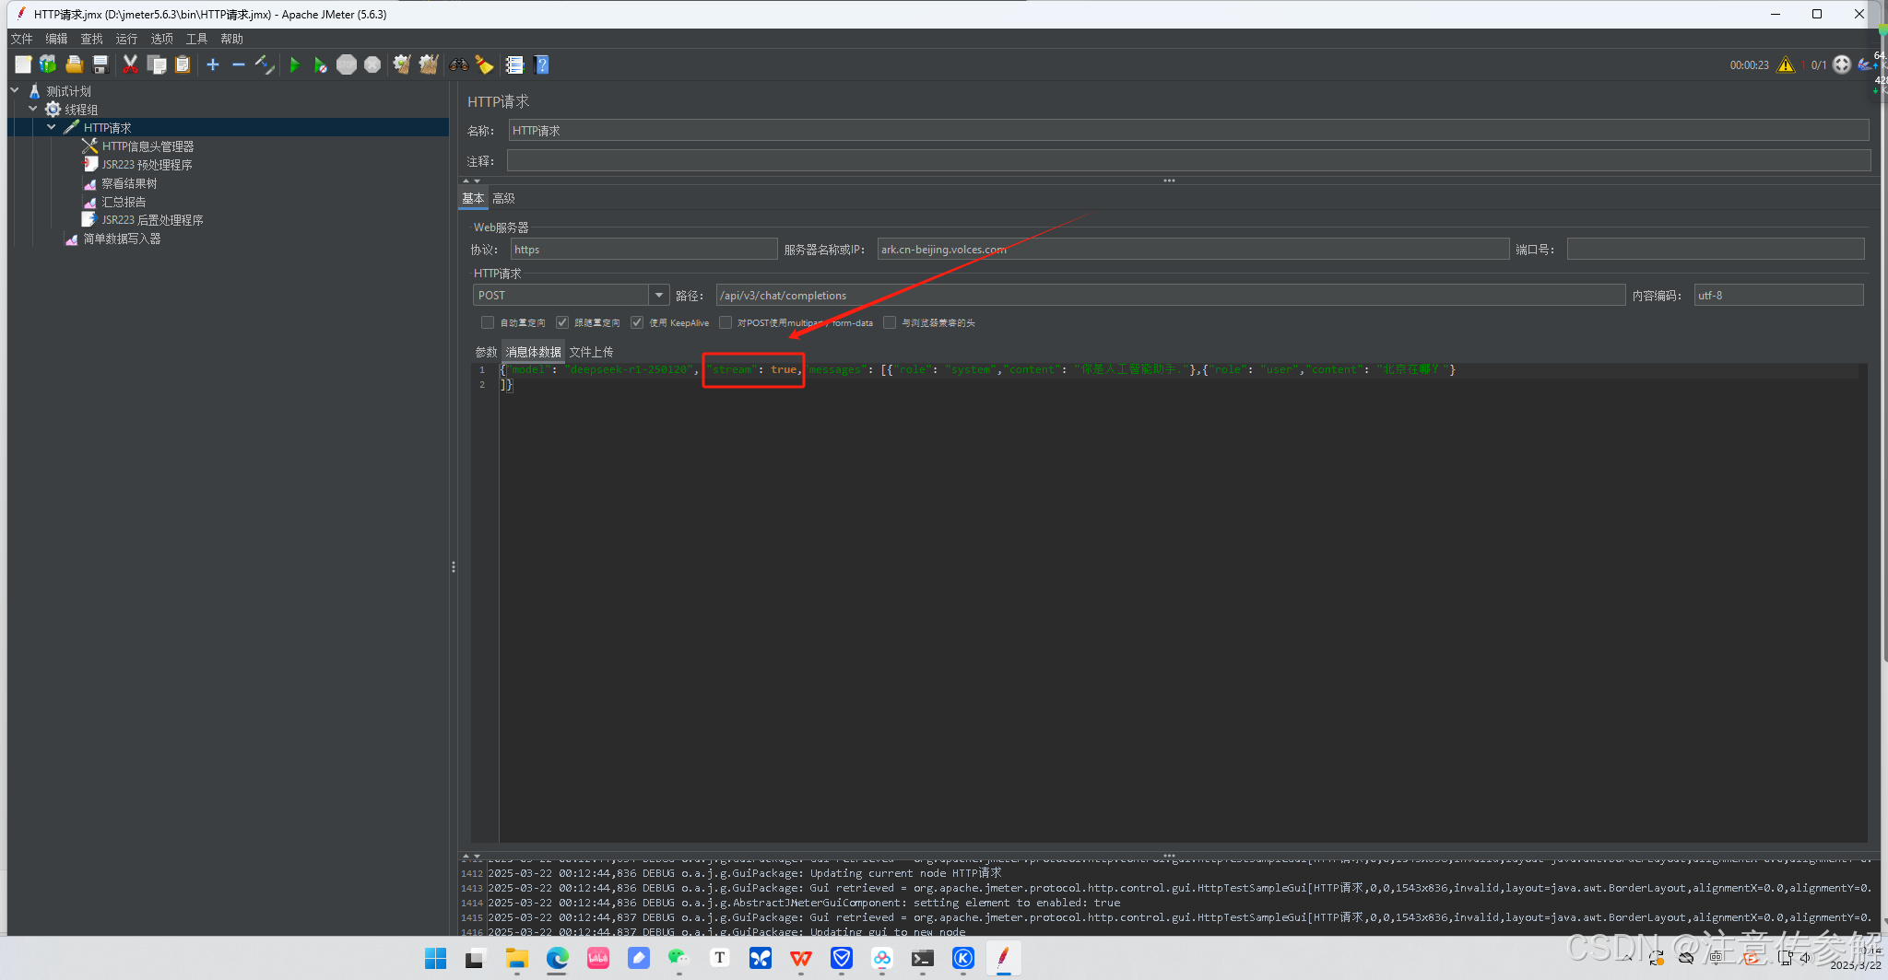Click the Clear All broom icon
1888x980 pixels.
tap(428, 64)
